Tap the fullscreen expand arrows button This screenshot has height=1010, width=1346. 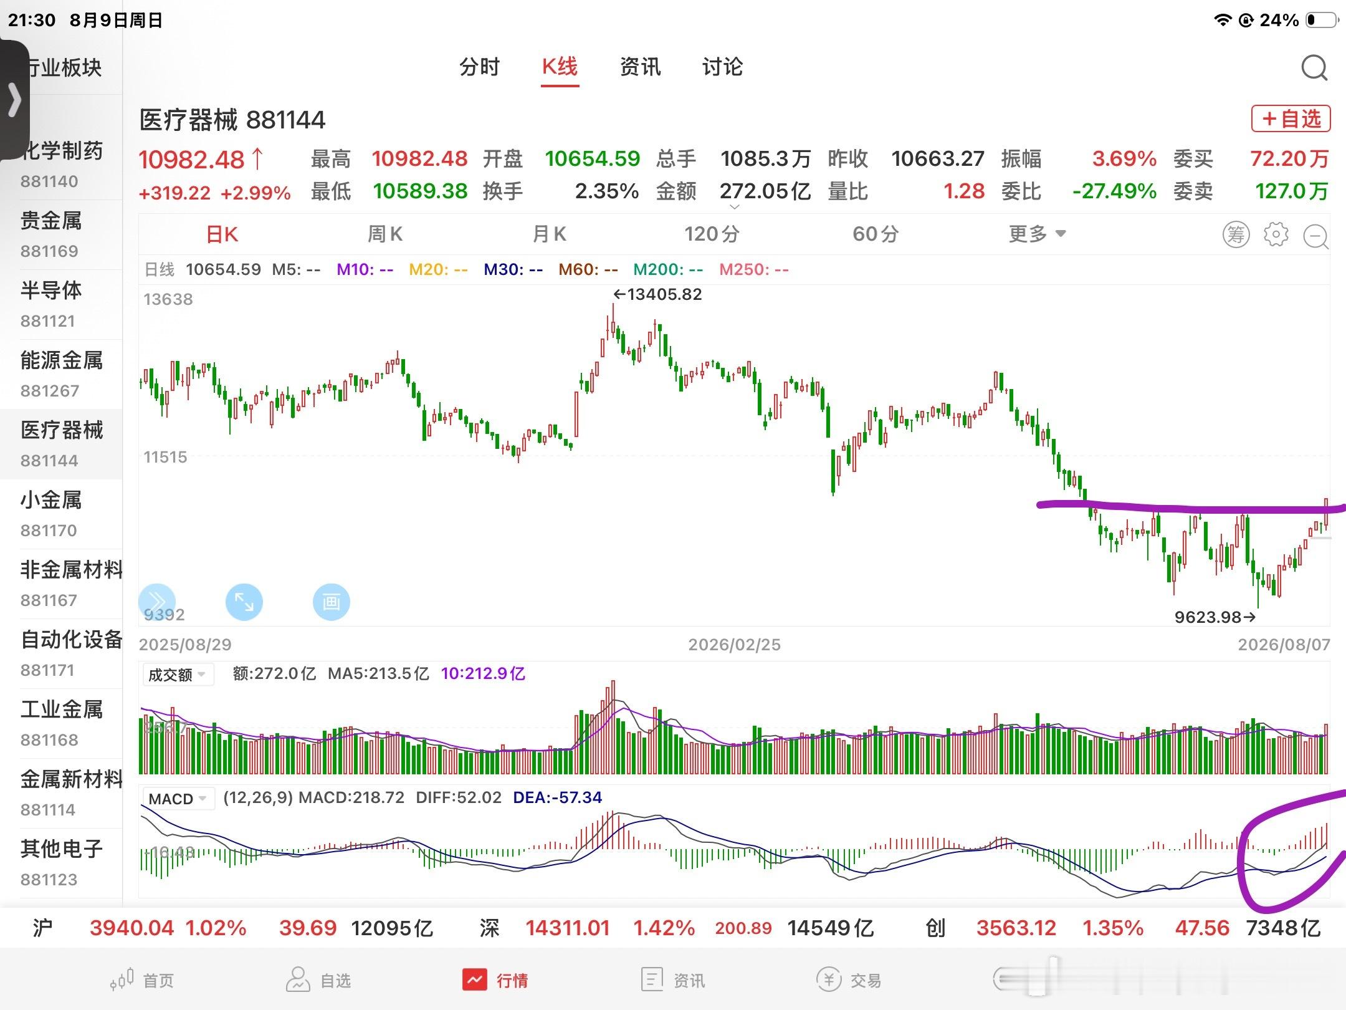point(244,602)
